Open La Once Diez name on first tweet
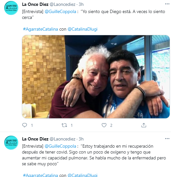This screenshot has width=171, height=177. tap(35, 5)
